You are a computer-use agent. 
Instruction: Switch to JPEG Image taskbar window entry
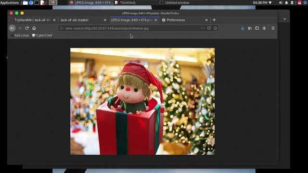91,2
